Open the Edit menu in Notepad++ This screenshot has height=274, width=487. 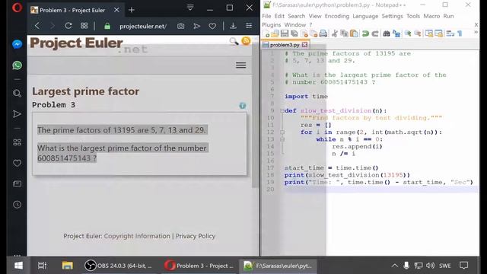click(279, 16)
